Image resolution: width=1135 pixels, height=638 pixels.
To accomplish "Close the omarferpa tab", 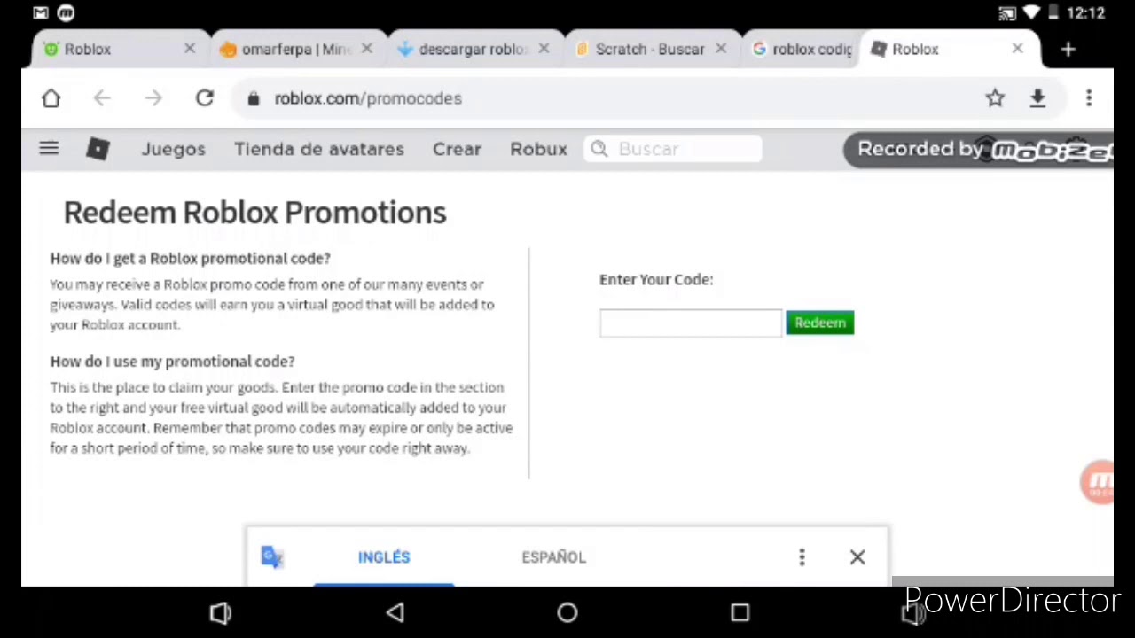I will tap(367, 49).
